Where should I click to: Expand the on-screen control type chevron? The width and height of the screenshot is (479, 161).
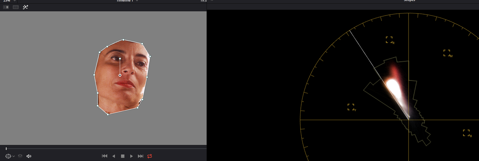(14, 156)
